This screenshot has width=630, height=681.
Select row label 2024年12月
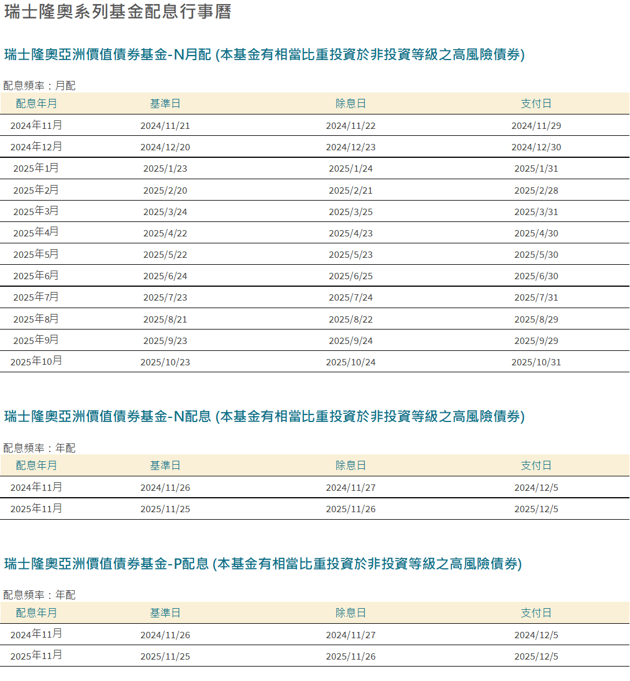36,147
